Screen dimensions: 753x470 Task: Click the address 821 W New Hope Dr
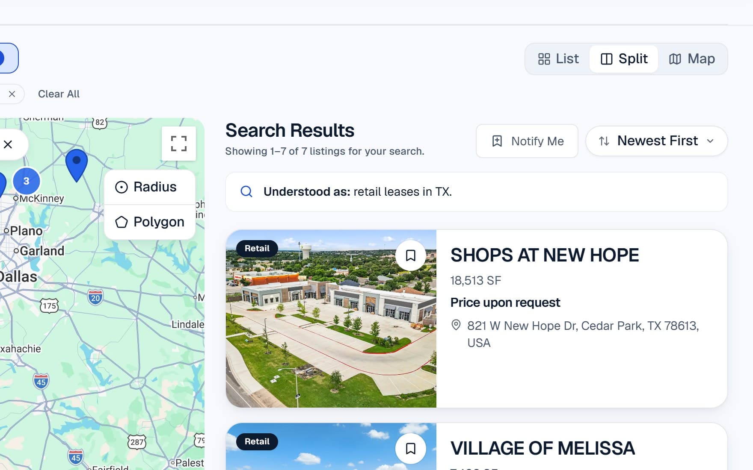coord(583,334)
